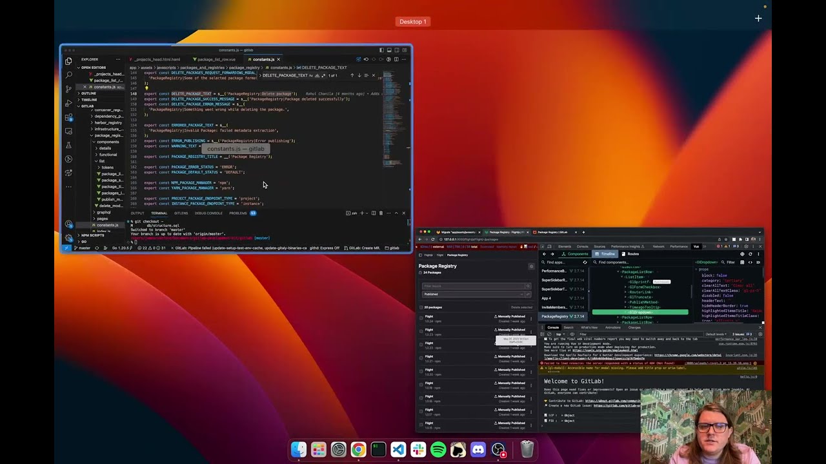Image resolution: width=826 pixels, height=464 pixels.
Task: Close the VS Code find widget
Action: [x=373, y=75]
